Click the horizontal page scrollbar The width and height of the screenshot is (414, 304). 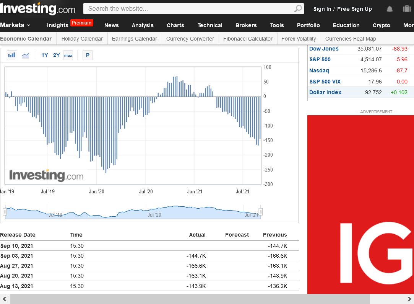pos(190,299)
